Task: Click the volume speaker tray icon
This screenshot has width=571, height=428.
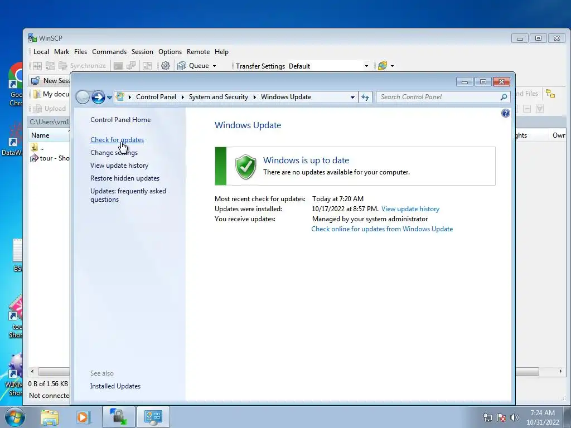Action: pos(515,417)
